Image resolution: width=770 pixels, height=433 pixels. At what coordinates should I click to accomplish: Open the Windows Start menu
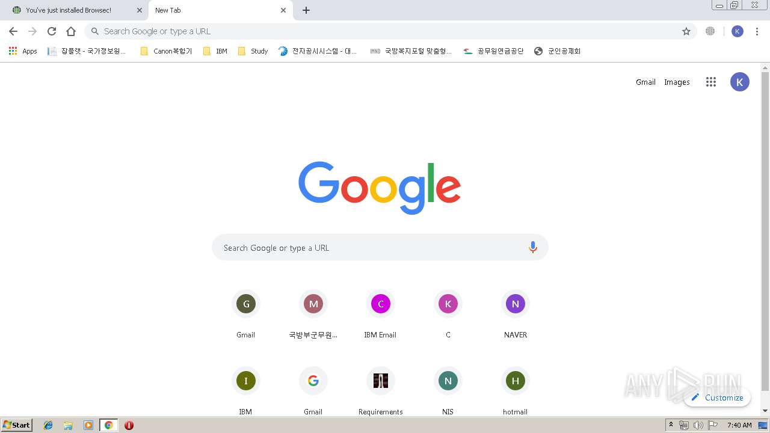16,425
